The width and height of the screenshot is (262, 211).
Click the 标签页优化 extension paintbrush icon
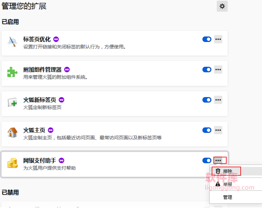coord(12,42)
